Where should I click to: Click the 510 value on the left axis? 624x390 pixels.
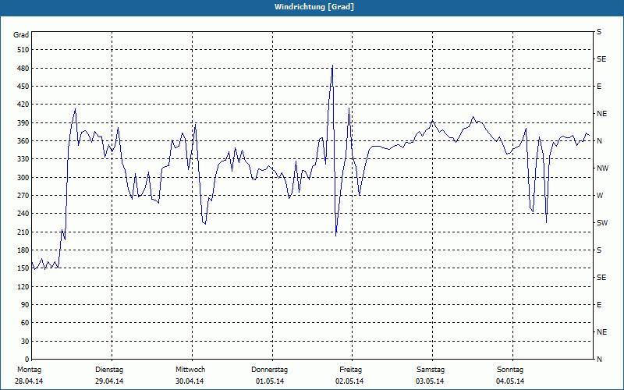point(23,50)
